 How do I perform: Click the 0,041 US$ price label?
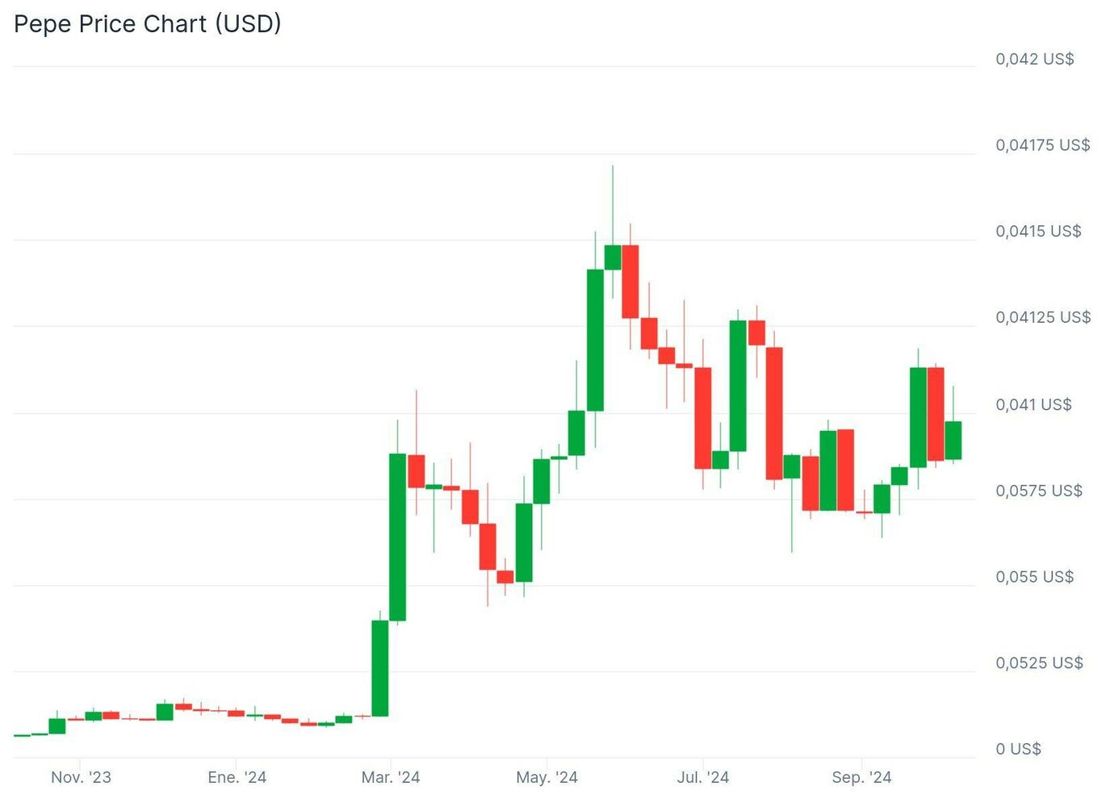tap(1033, 404)
